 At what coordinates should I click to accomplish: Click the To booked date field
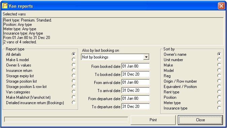[135, 74]
